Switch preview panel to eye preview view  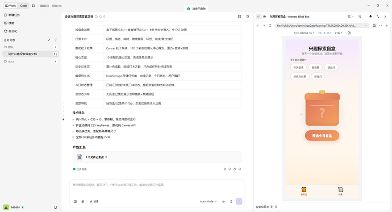point(264,16)
